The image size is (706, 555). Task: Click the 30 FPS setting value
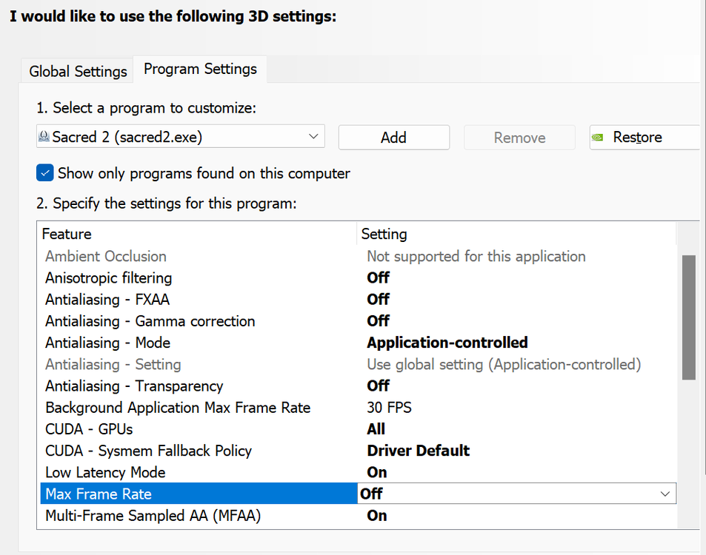[389, 408]
